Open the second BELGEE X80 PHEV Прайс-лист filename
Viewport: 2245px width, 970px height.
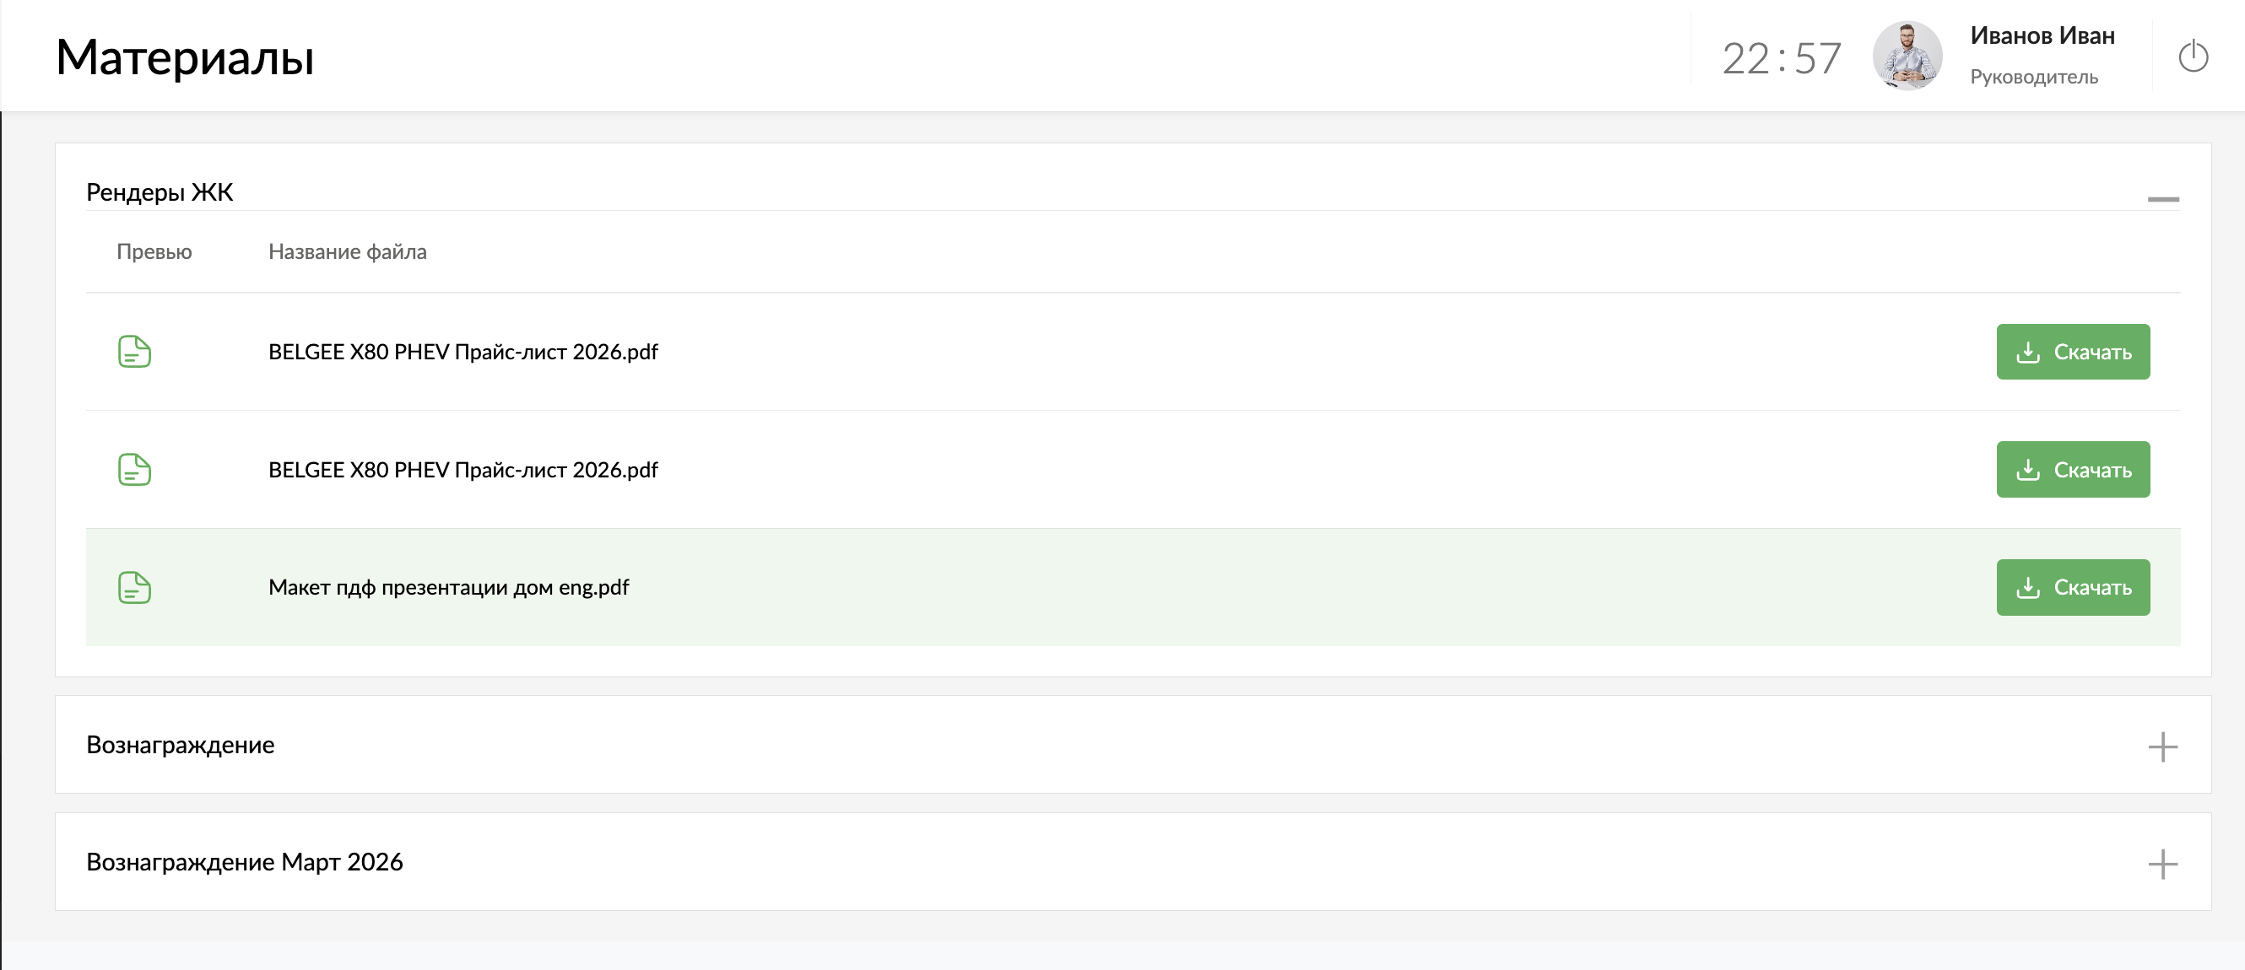coord(463,470)
